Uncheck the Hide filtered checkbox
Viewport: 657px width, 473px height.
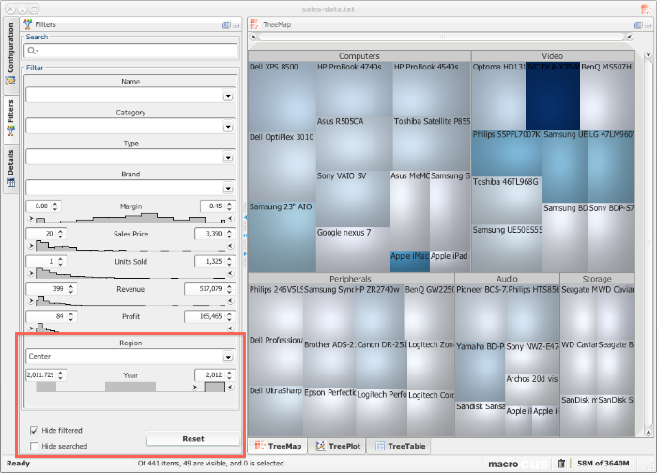coord(35,430)
